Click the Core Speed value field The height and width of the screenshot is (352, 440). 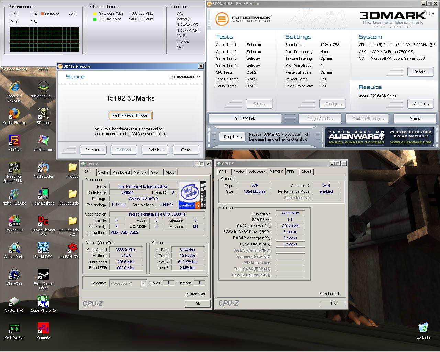[126, 249]
